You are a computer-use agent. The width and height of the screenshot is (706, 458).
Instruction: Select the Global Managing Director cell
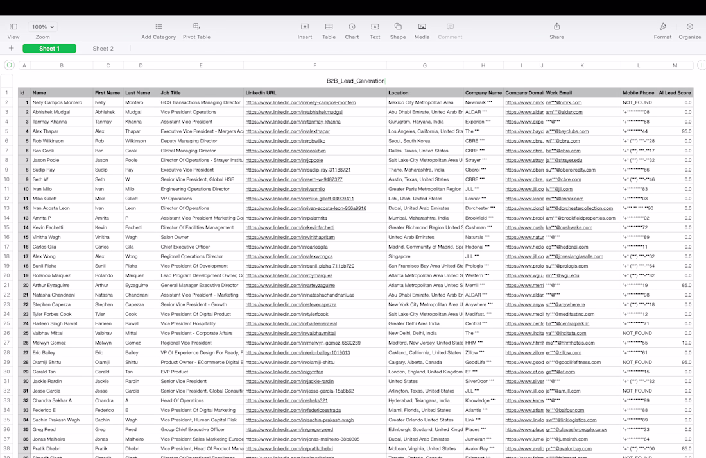pyautogui.click(x=201, y=151)
